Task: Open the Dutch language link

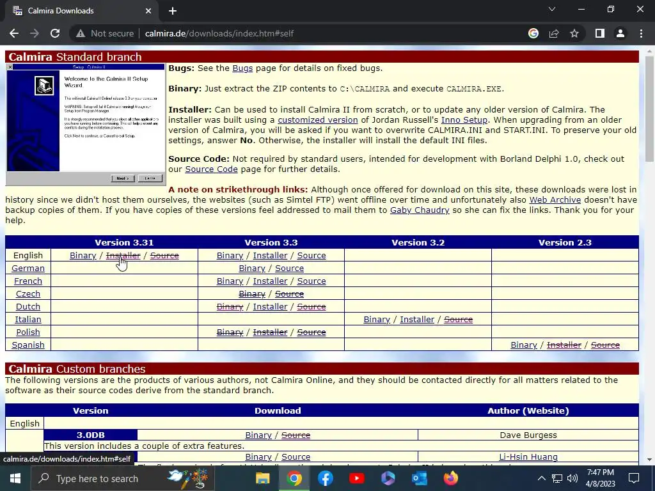Action: coord(28,306)
